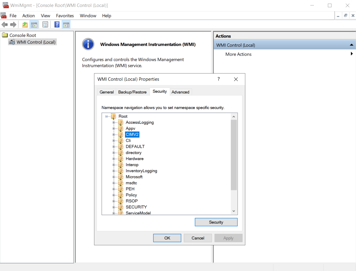Viewport: 356px width, 271px height.
Task: Minimize the inner MMC child window
Action: tap(338, 16)
